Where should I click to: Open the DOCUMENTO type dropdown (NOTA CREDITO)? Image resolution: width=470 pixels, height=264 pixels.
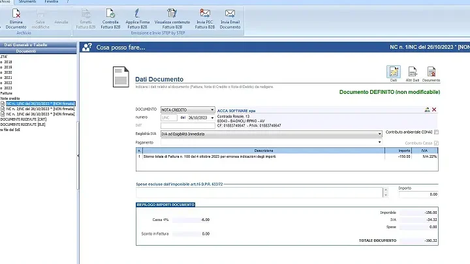tap(212, 110)
